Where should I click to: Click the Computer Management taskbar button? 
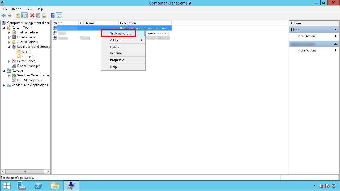coord(71,186)
